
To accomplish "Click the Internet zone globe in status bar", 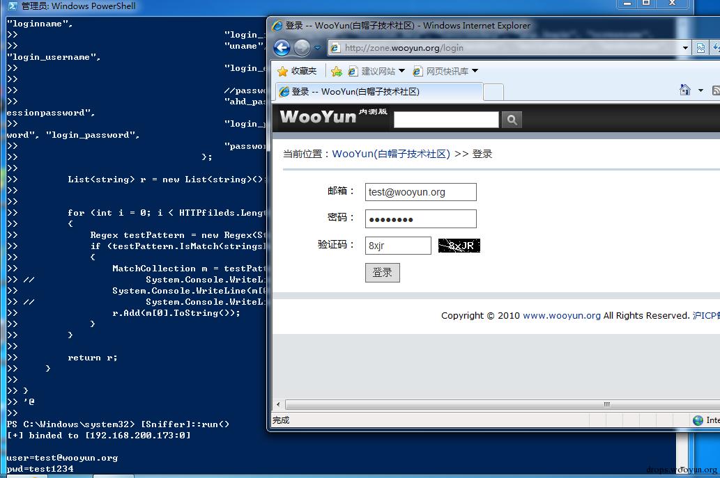I will click(698, 420).
